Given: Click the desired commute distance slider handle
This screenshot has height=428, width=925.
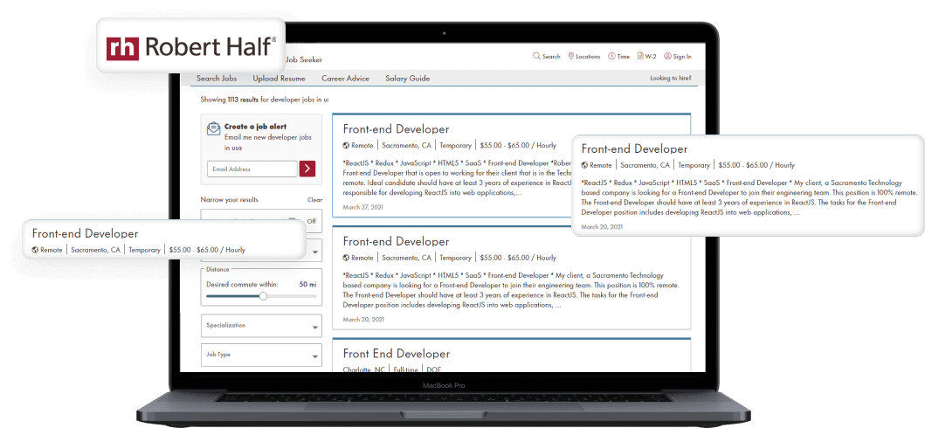Looking at the screenshot, I should point(263,296).
